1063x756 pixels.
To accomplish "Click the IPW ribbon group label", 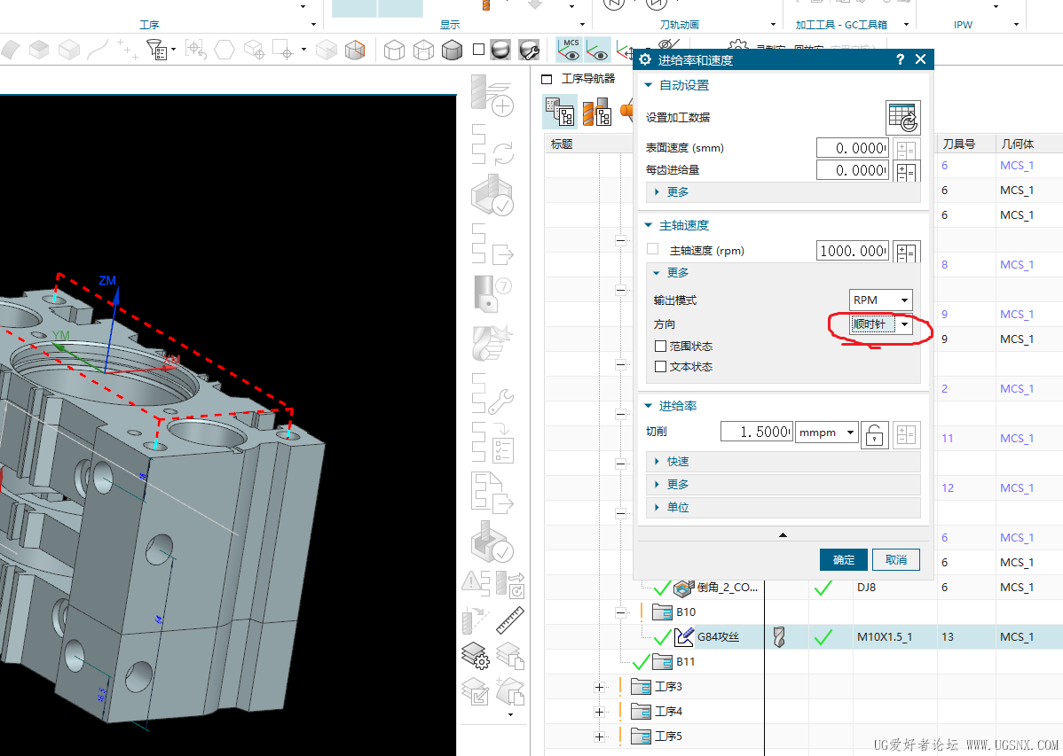I will click(x=963, y=25).
